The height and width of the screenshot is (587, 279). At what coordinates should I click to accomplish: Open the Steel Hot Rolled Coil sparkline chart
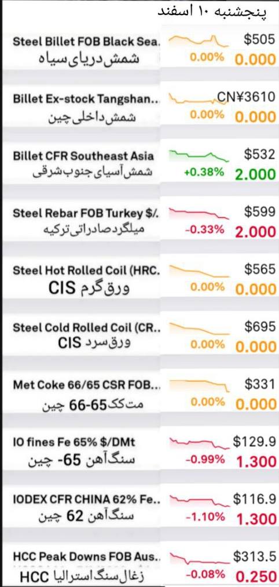[198, 271]
